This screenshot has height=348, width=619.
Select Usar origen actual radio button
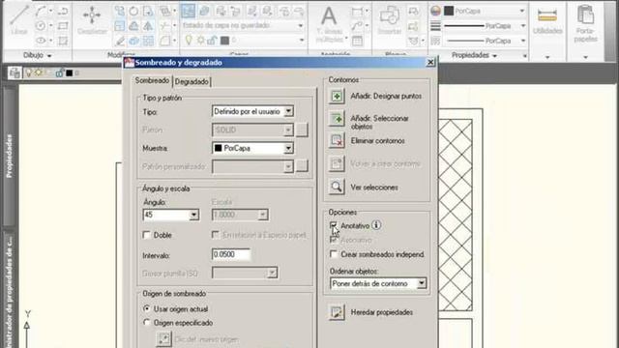[x=147, y=308]
